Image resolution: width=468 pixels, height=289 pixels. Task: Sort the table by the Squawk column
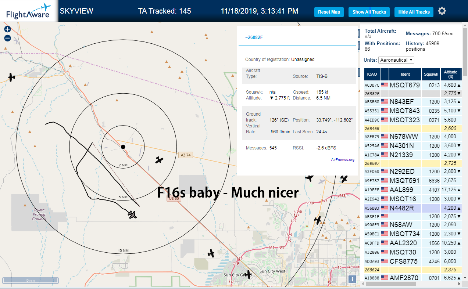click(431, 74)
